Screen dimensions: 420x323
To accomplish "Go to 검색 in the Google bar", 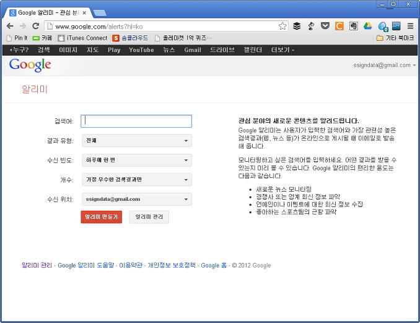I will point(43,50).
